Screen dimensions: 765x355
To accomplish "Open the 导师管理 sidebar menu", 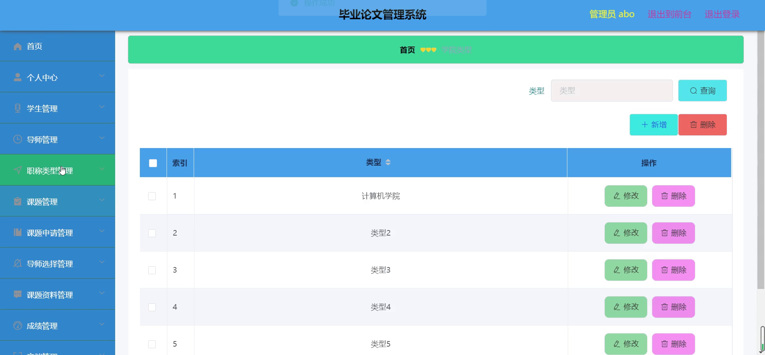I will [x=57, y=139].
